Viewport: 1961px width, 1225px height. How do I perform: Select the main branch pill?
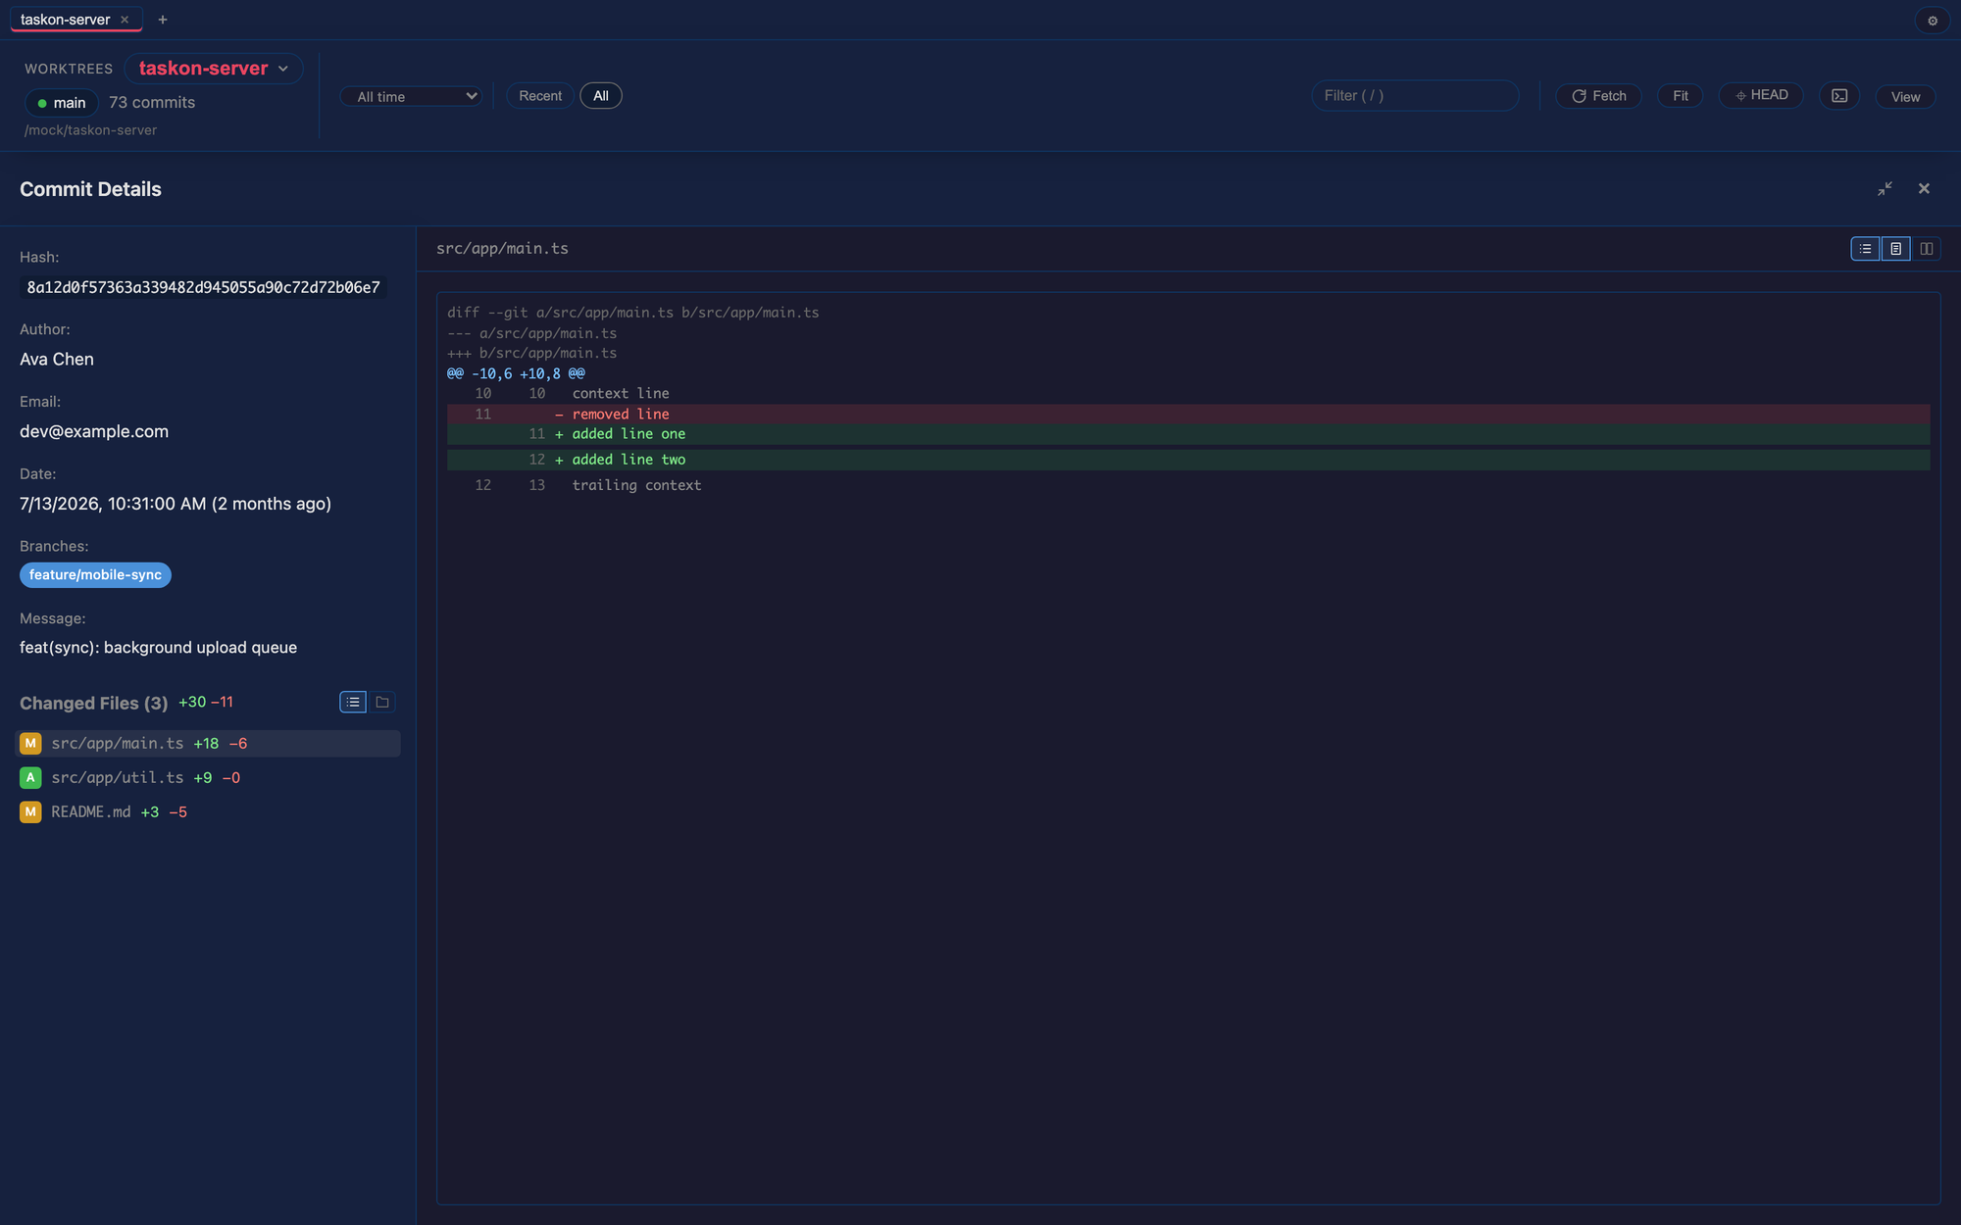[61, 103]
